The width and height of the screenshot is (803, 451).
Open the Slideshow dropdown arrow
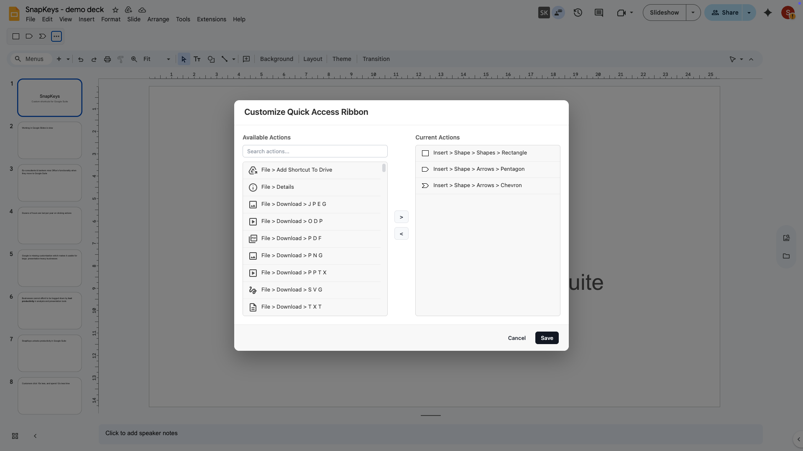coord(693,13)
